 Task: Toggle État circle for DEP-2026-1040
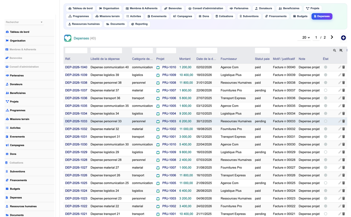click(326, 67)
